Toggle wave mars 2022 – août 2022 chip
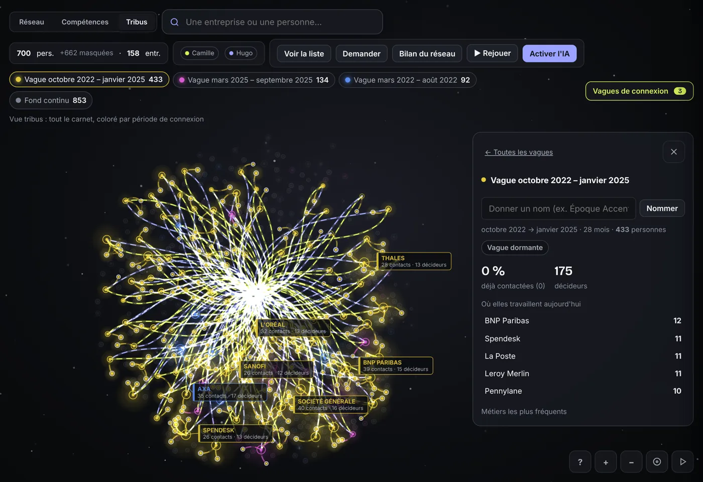Image resolution: width=703 pixels, height=482 pixels. (408, 80)
